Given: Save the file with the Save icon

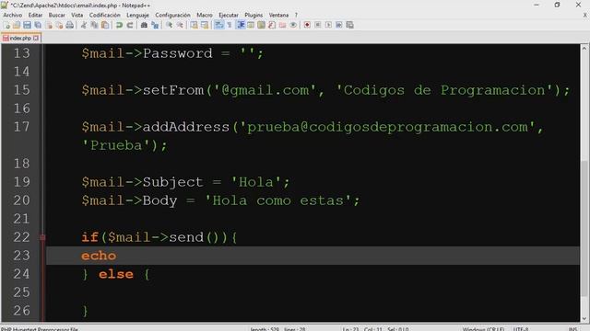Looking at the screenshot, I should 27,25.
